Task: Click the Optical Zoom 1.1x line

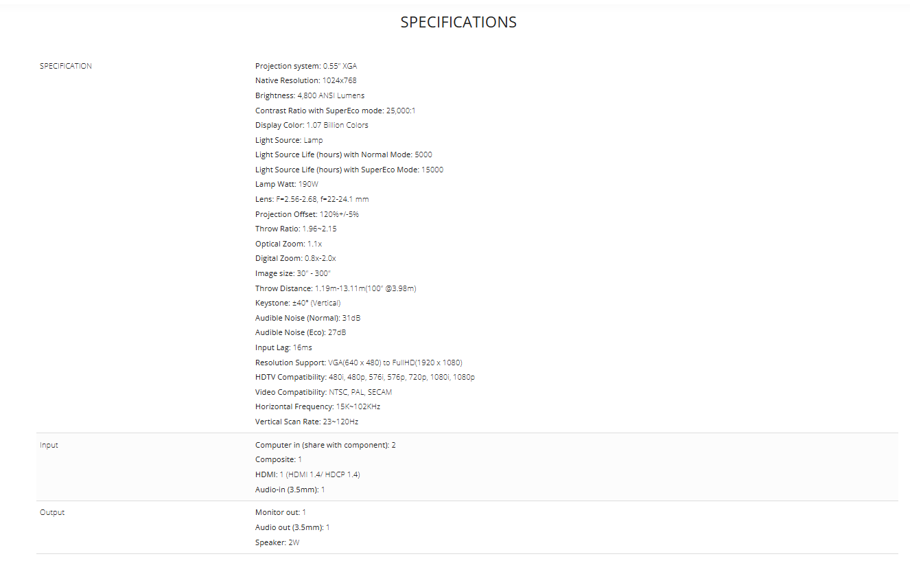Action: [288, 244]
